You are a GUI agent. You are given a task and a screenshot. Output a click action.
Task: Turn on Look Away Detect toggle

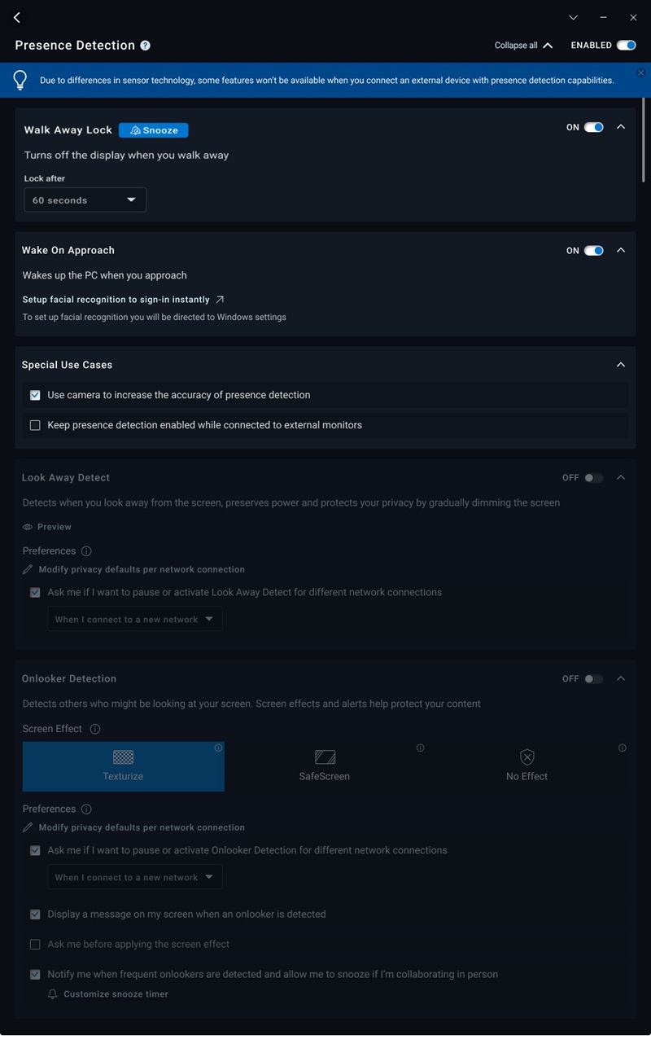594,478
